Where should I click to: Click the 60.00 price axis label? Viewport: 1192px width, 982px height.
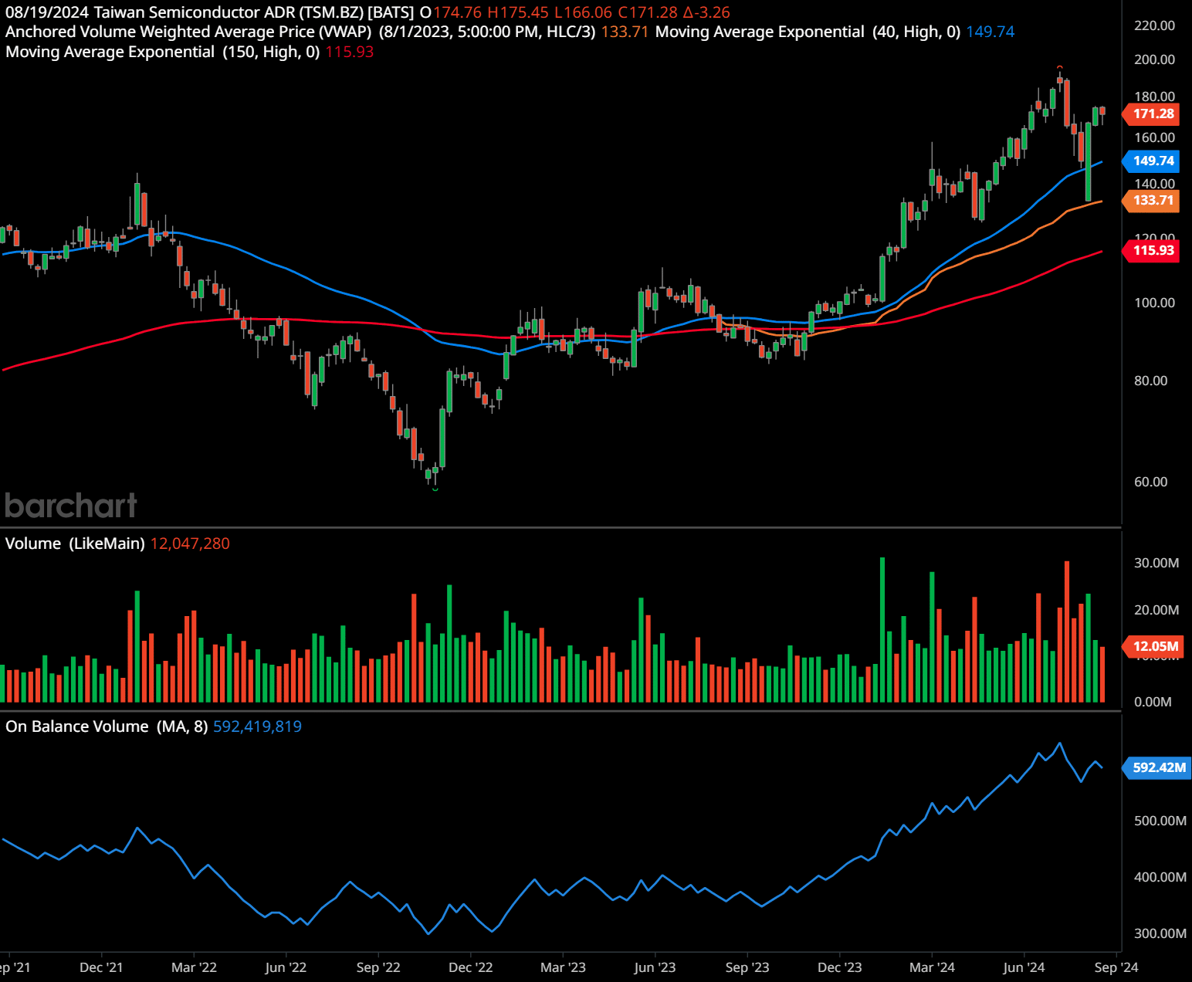click(1150, 482)
